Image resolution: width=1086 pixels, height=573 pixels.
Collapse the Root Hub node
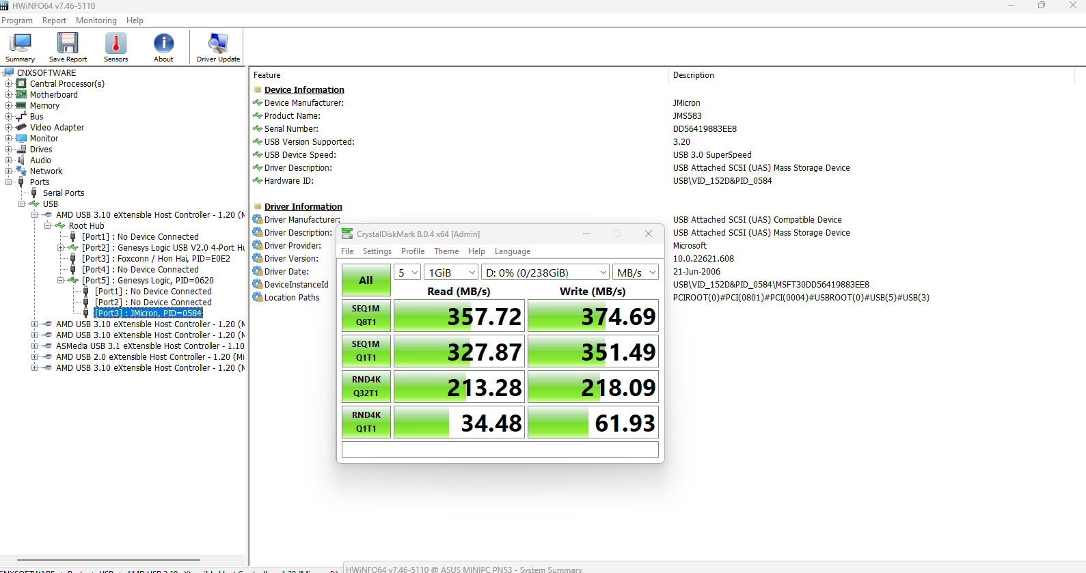click(47, 225)
